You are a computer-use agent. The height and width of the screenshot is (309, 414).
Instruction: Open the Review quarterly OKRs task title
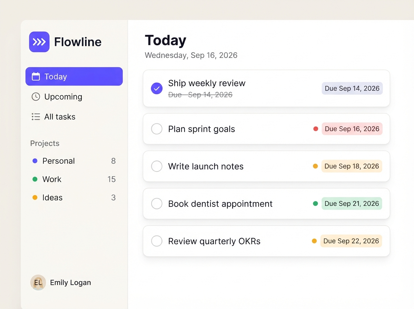click(214, 241)
